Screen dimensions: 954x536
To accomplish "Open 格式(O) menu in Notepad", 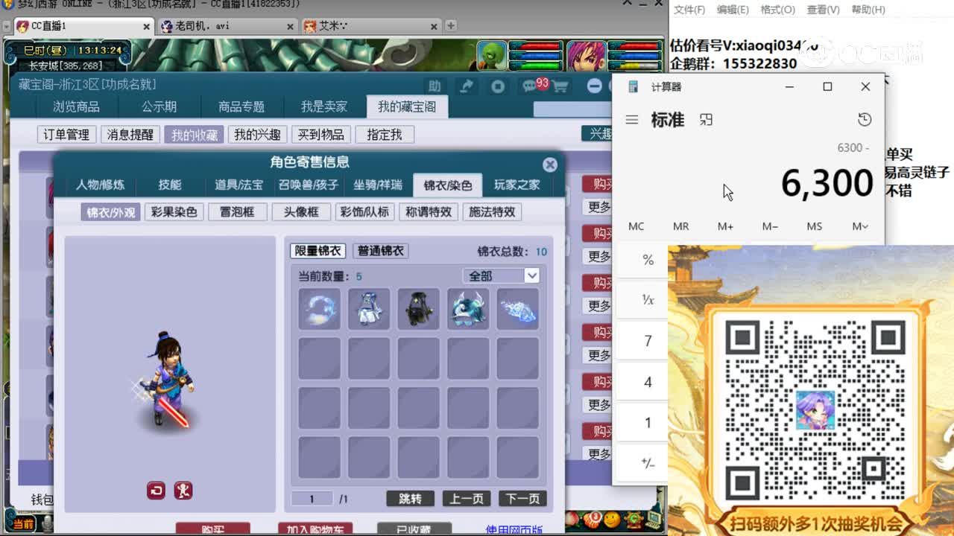I will 777,10.
